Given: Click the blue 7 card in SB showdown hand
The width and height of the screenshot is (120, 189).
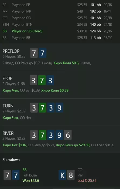Looking at the screenshot, I should tap(16, 175).
